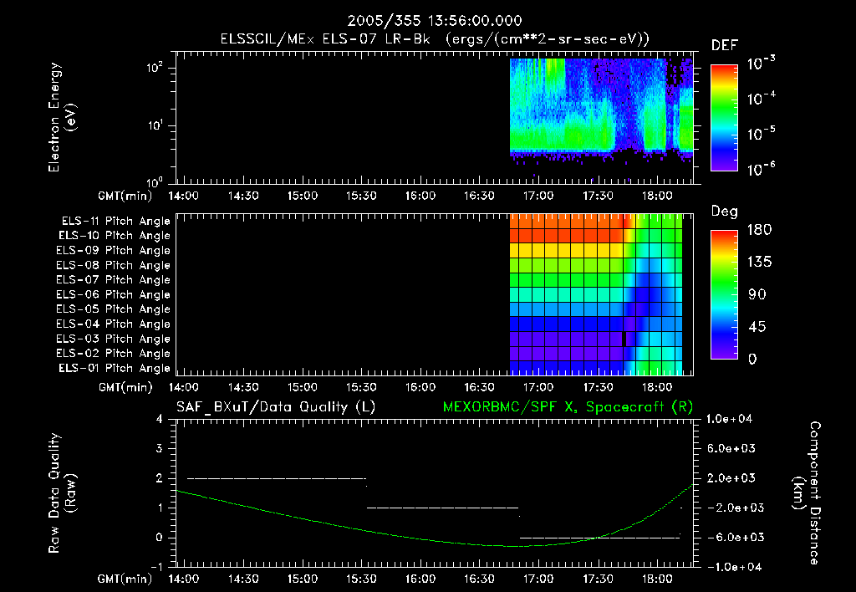Select the ELS-04 Pitch Angle row label
The height and width of the screenshot is (592, 856).
[113, 324]
